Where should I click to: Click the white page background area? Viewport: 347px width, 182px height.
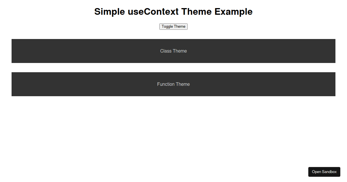click(173, 130)
